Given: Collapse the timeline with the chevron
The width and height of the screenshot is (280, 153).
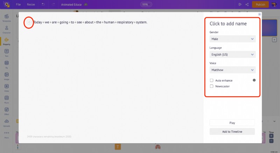Looking at the screenshot, I should [274, 121].
